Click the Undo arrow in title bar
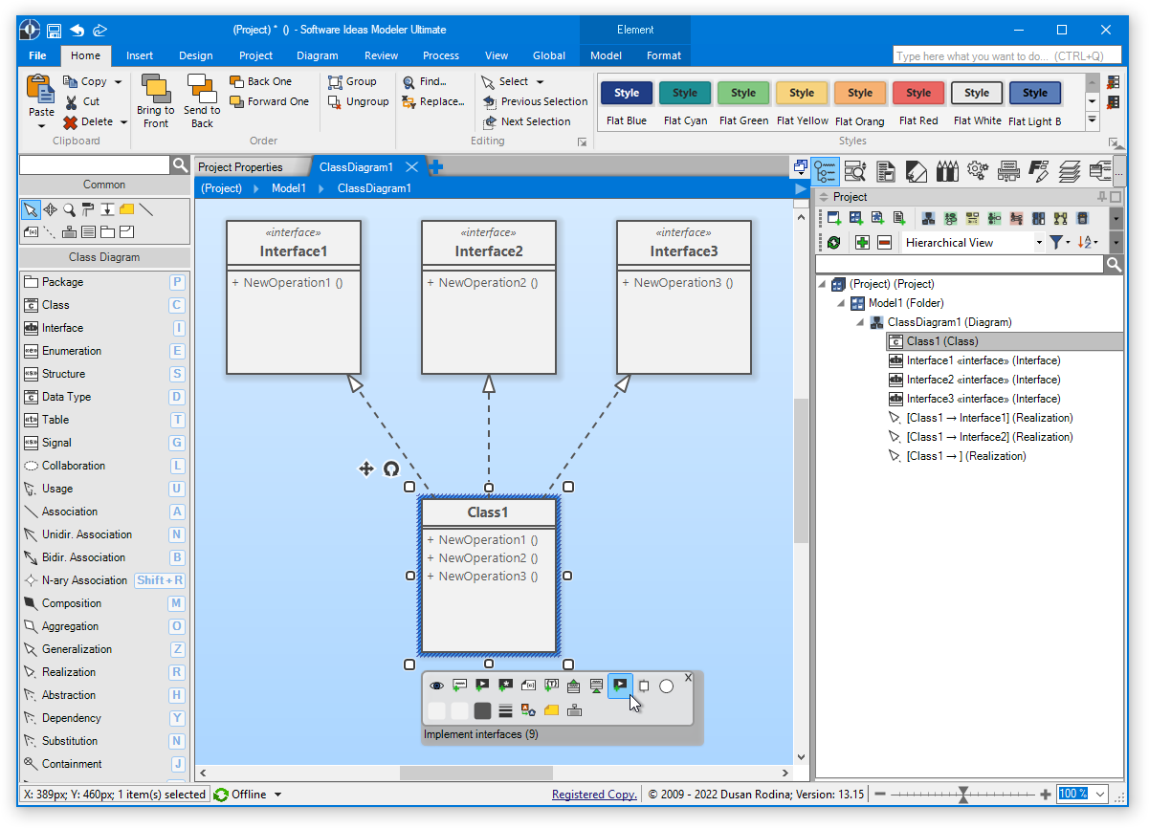Viewport: 1149px width, 828px height. (x=77, y=31)
